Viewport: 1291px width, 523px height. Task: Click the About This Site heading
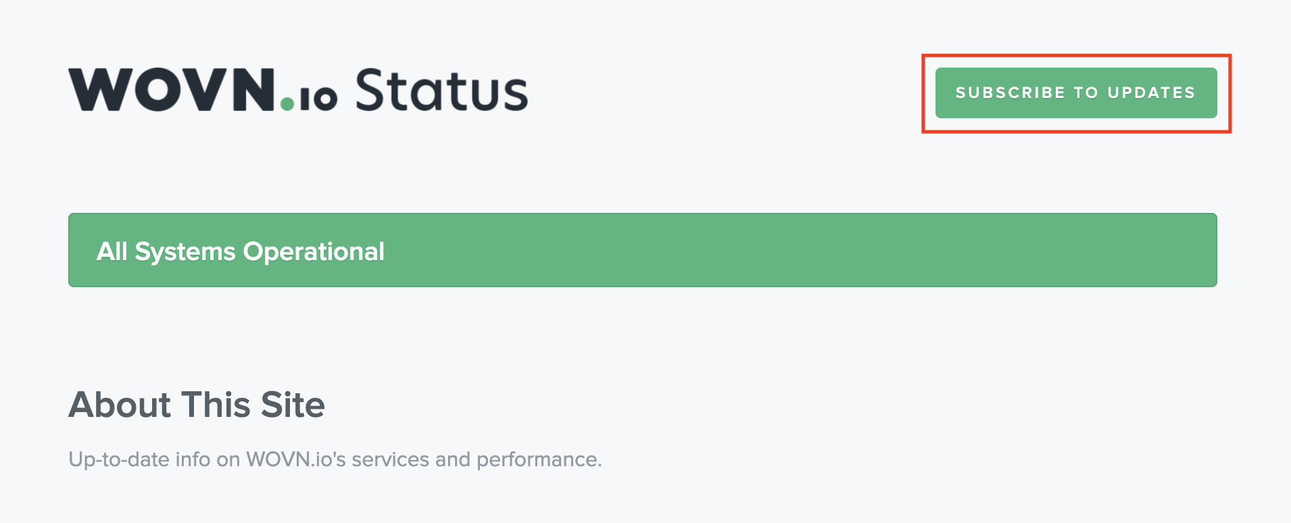(x=197, y=405)
